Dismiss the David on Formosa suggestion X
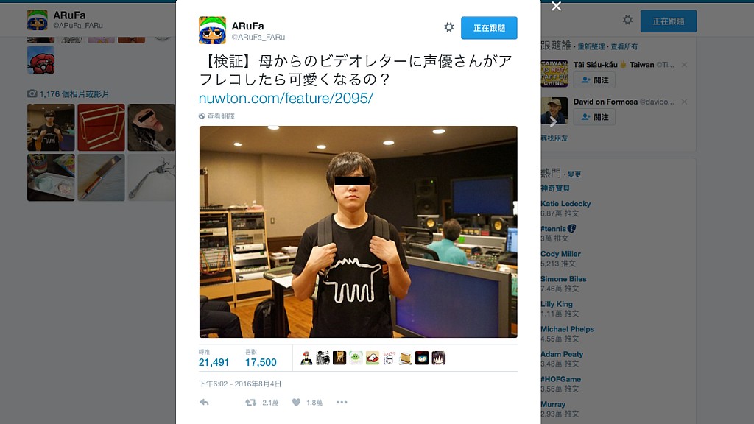 tap(684, 102)
